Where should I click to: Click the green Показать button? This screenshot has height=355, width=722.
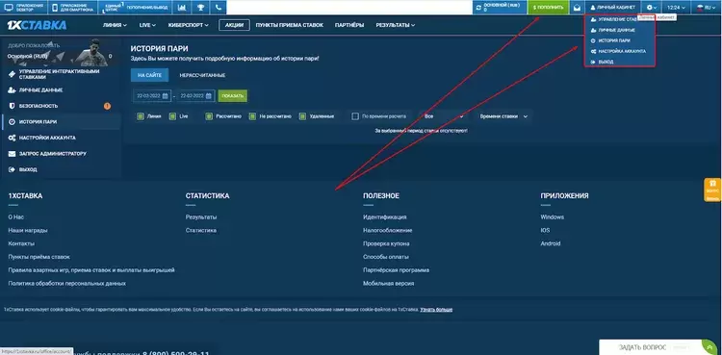click(233, 96)
